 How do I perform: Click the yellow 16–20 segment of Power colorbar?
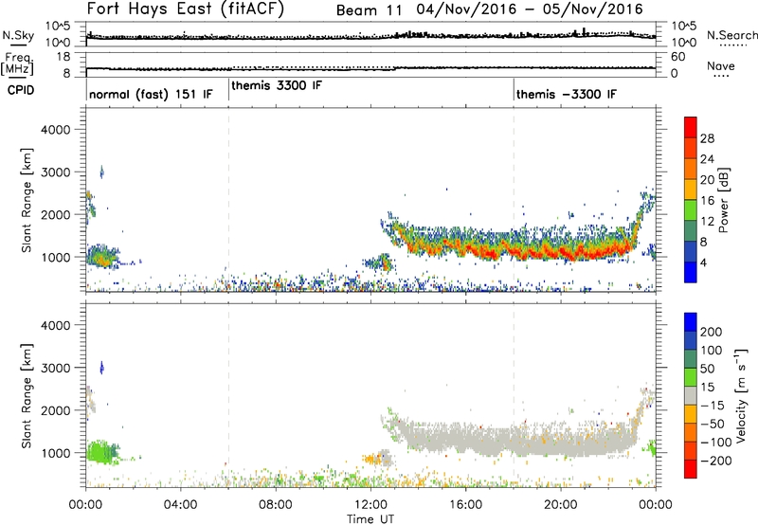click(x=691, y=190)
